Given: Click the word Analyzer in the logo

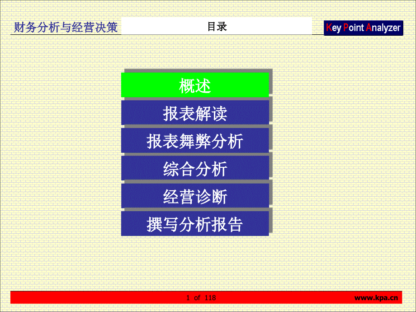Looking at the screenshot, I should click(x=384, y=28).
